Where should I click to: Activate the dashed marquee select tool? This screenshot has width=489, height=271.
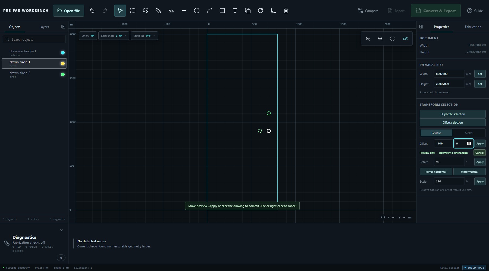click(133, 11)
